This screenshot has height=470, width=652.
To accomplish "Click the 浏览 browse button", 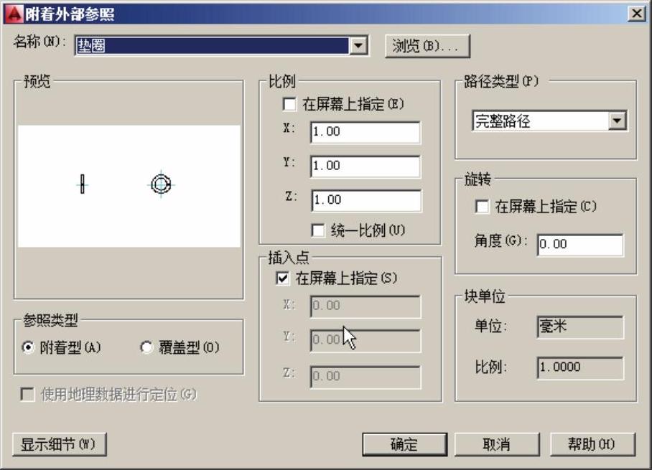I will [427, 46].
